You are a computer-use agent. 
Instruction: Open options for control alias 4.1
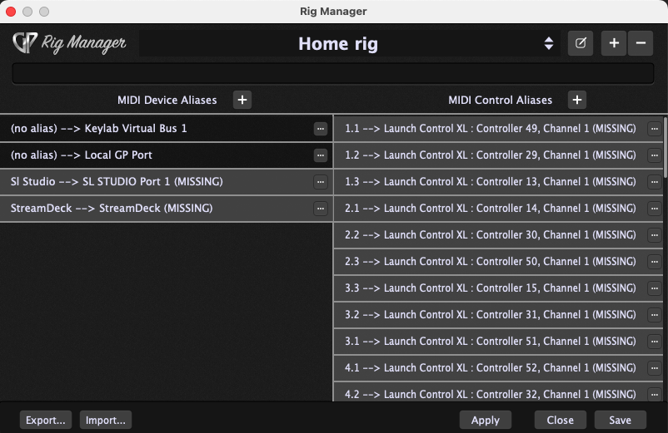(x=655, y=368)
